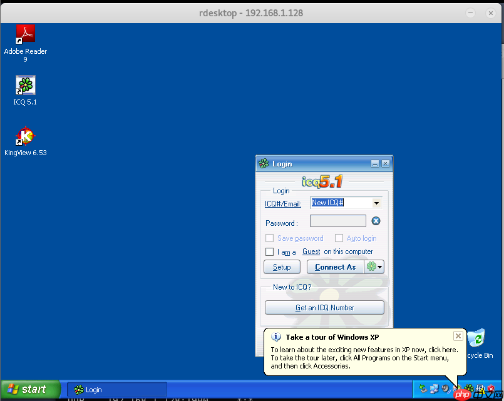Image resolution: width=504 pixels, height=401 pixels.
Task: Click the red shield security tray icon
Action: click(491, 388)
